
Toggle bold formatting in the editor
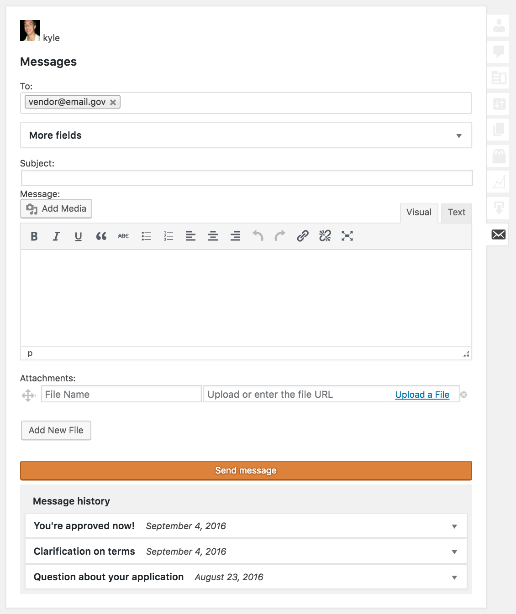pyautogui.click(x=34, y=236)
